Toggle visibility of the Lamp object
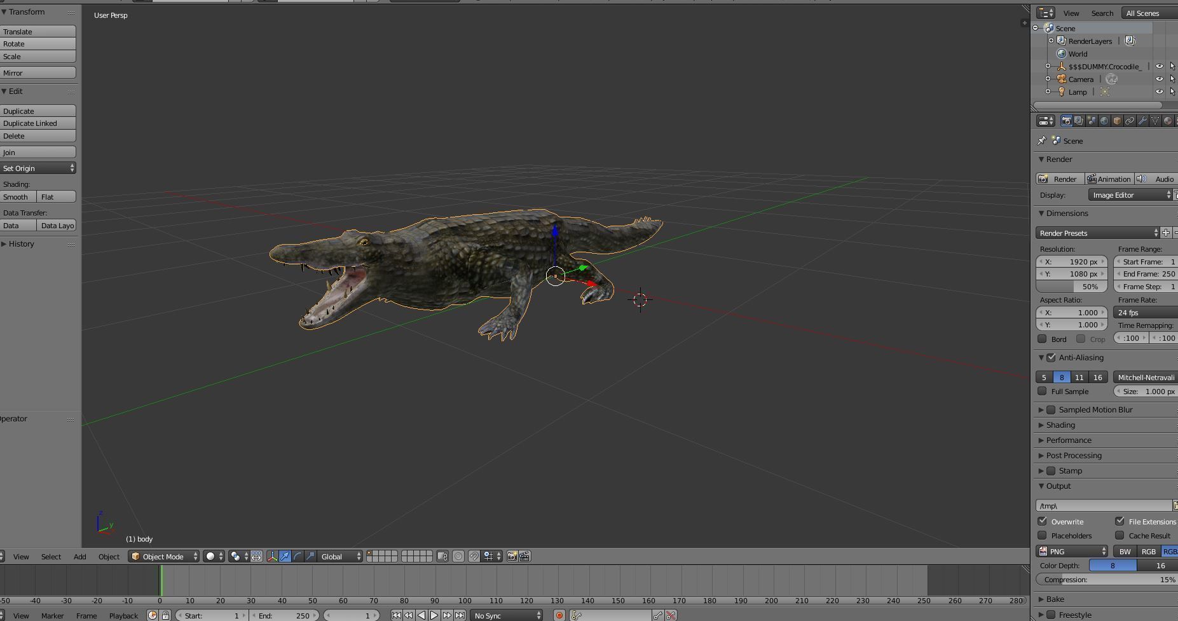This screenshot has height=621, width=1178. [1159, 92]
